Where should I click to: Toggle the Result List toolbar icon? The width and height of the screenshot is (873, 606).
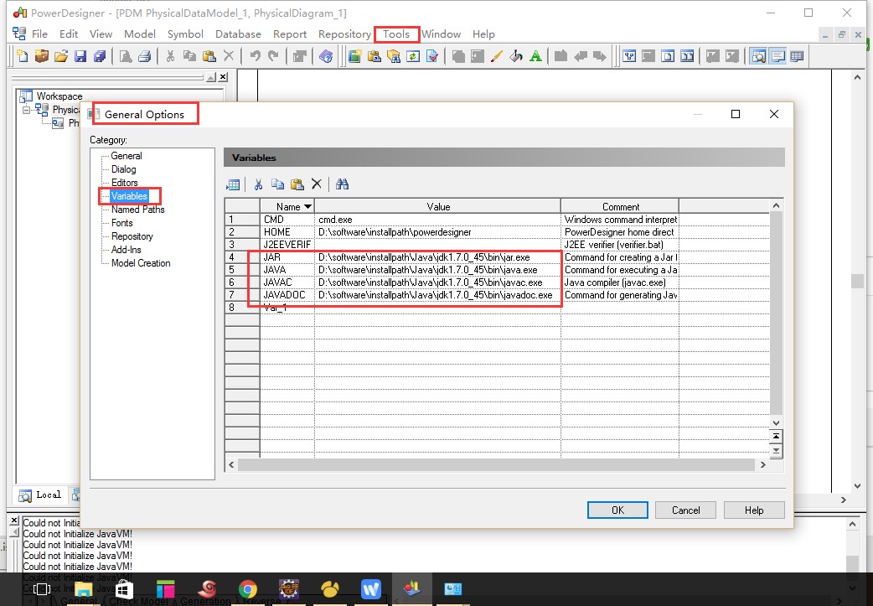798,55
